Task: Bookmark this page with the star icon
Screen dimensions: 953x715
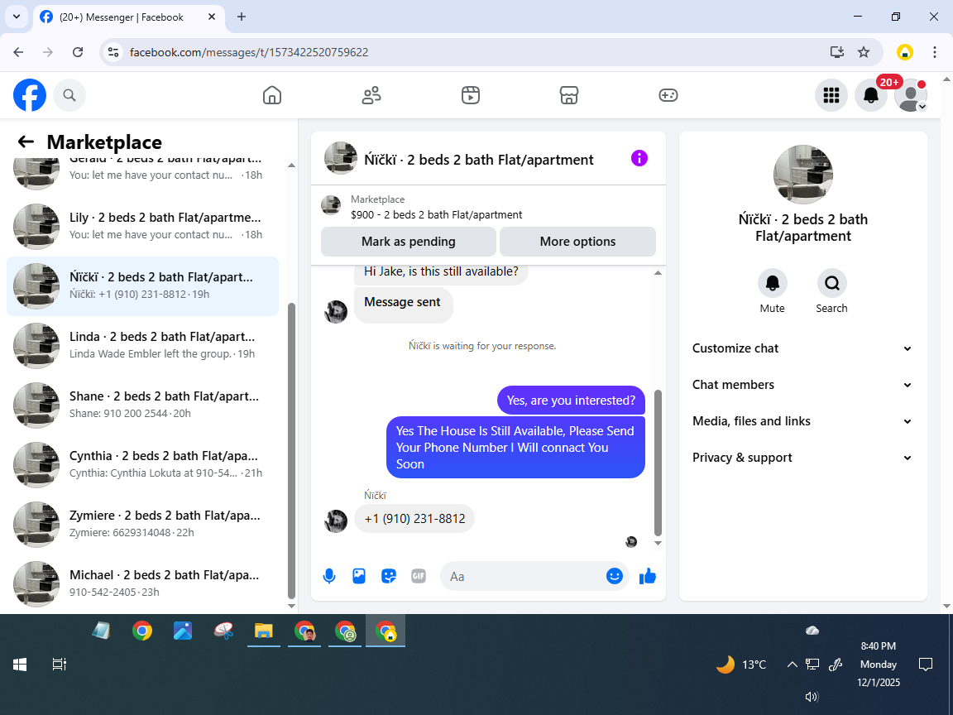Action: tap(864, 52)
